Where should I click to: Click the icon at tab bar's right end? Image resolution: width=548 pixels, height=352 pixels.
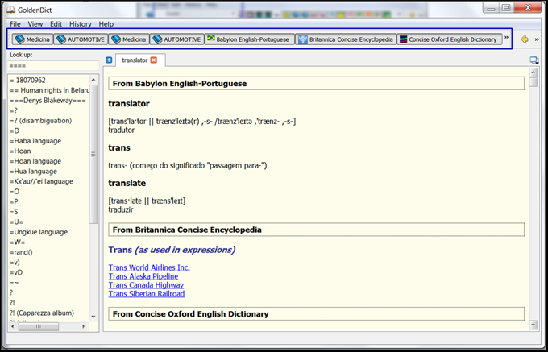(534, 60)
